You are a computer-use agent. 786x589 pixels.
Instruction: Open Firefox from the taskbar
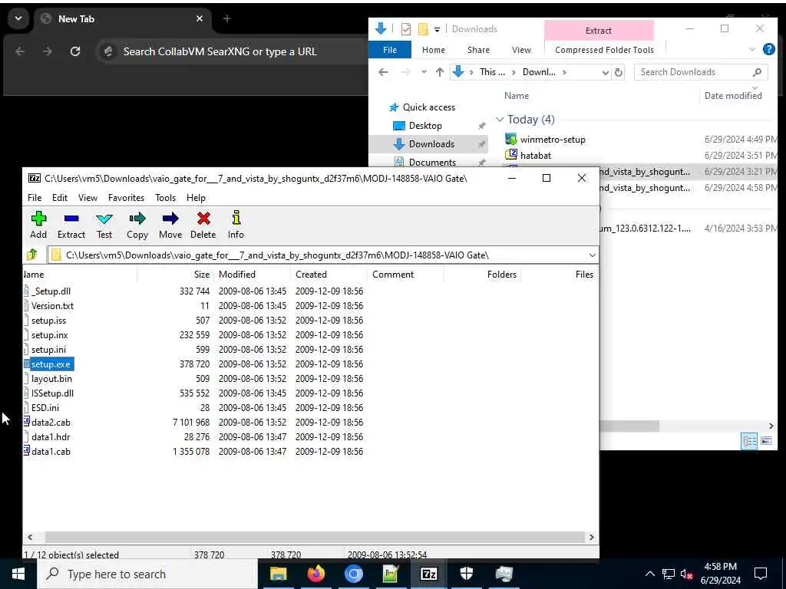tap(315, 574)
